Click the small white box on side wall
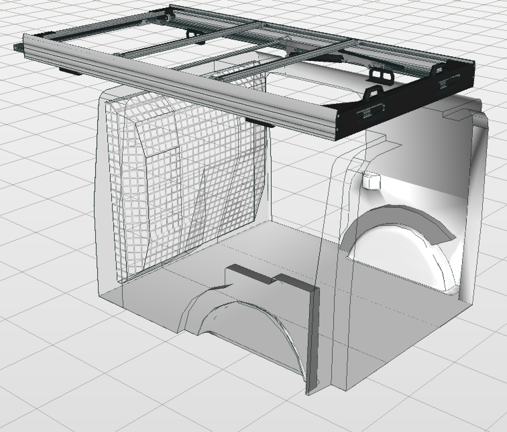The width and height of the screenshot is (507, 432). tap(371, 182)
